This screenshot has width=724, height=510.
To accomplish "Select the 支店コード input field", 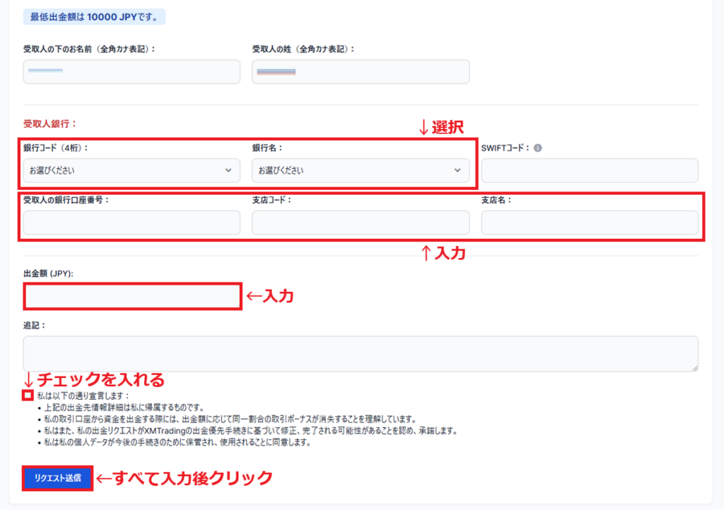I will (x=361, y=222).
